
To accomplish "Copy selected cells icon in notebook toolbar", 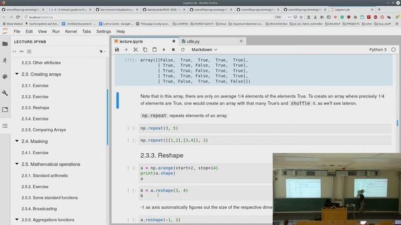I will 145,49.
